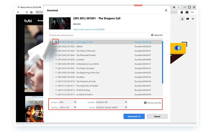Viewport: 204px width, 134px height.
Task: Select S01E10 The Moment of Truth radio
Action: [x=56, y=81]
